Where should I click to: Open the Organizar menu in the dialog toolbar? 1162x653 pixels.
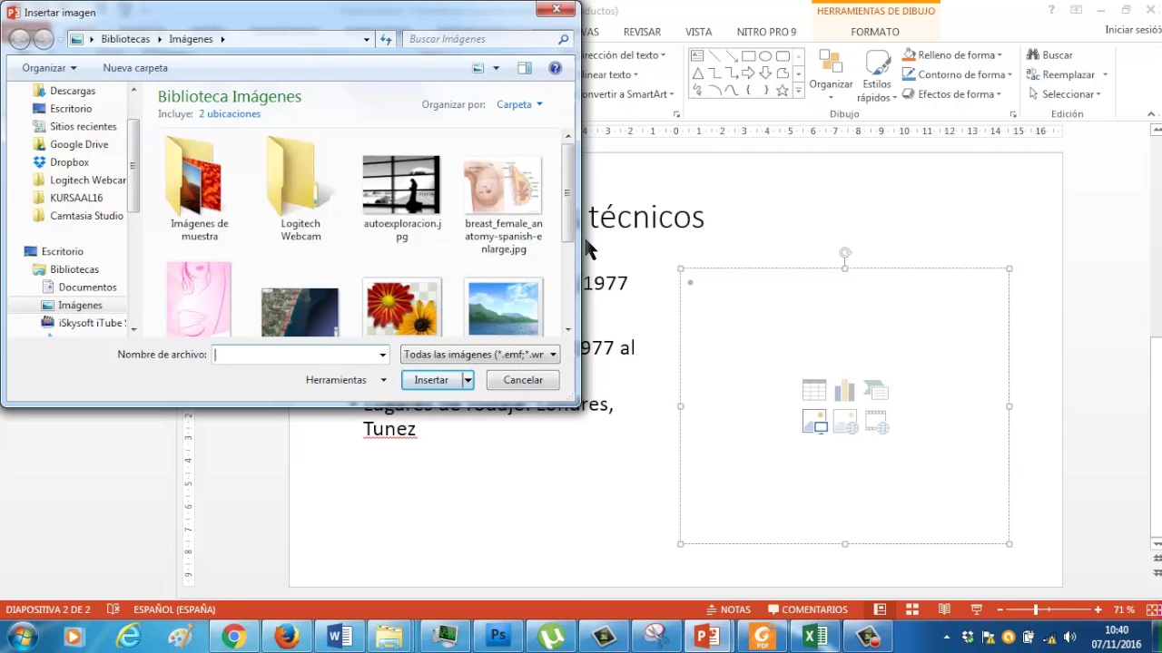49,68
